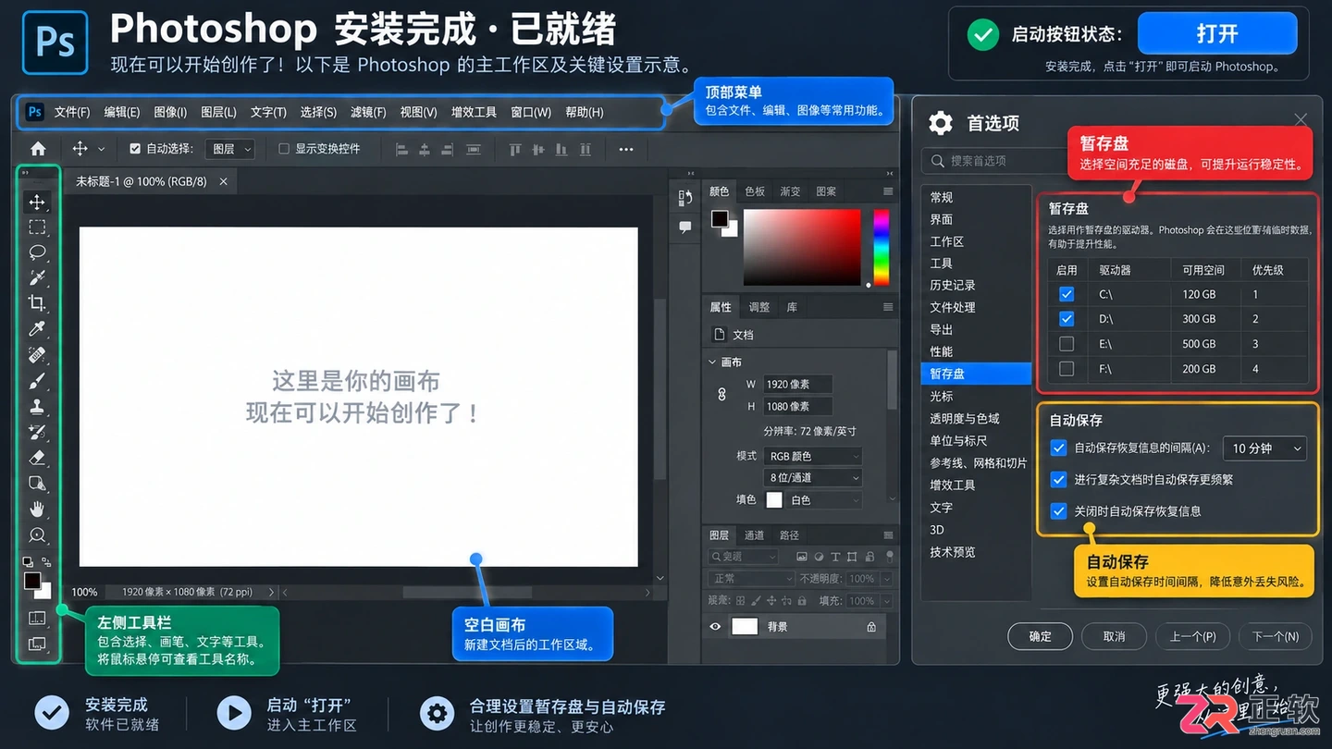
Task: Click the 取消 button in preferences
Action: point(1115,636)
